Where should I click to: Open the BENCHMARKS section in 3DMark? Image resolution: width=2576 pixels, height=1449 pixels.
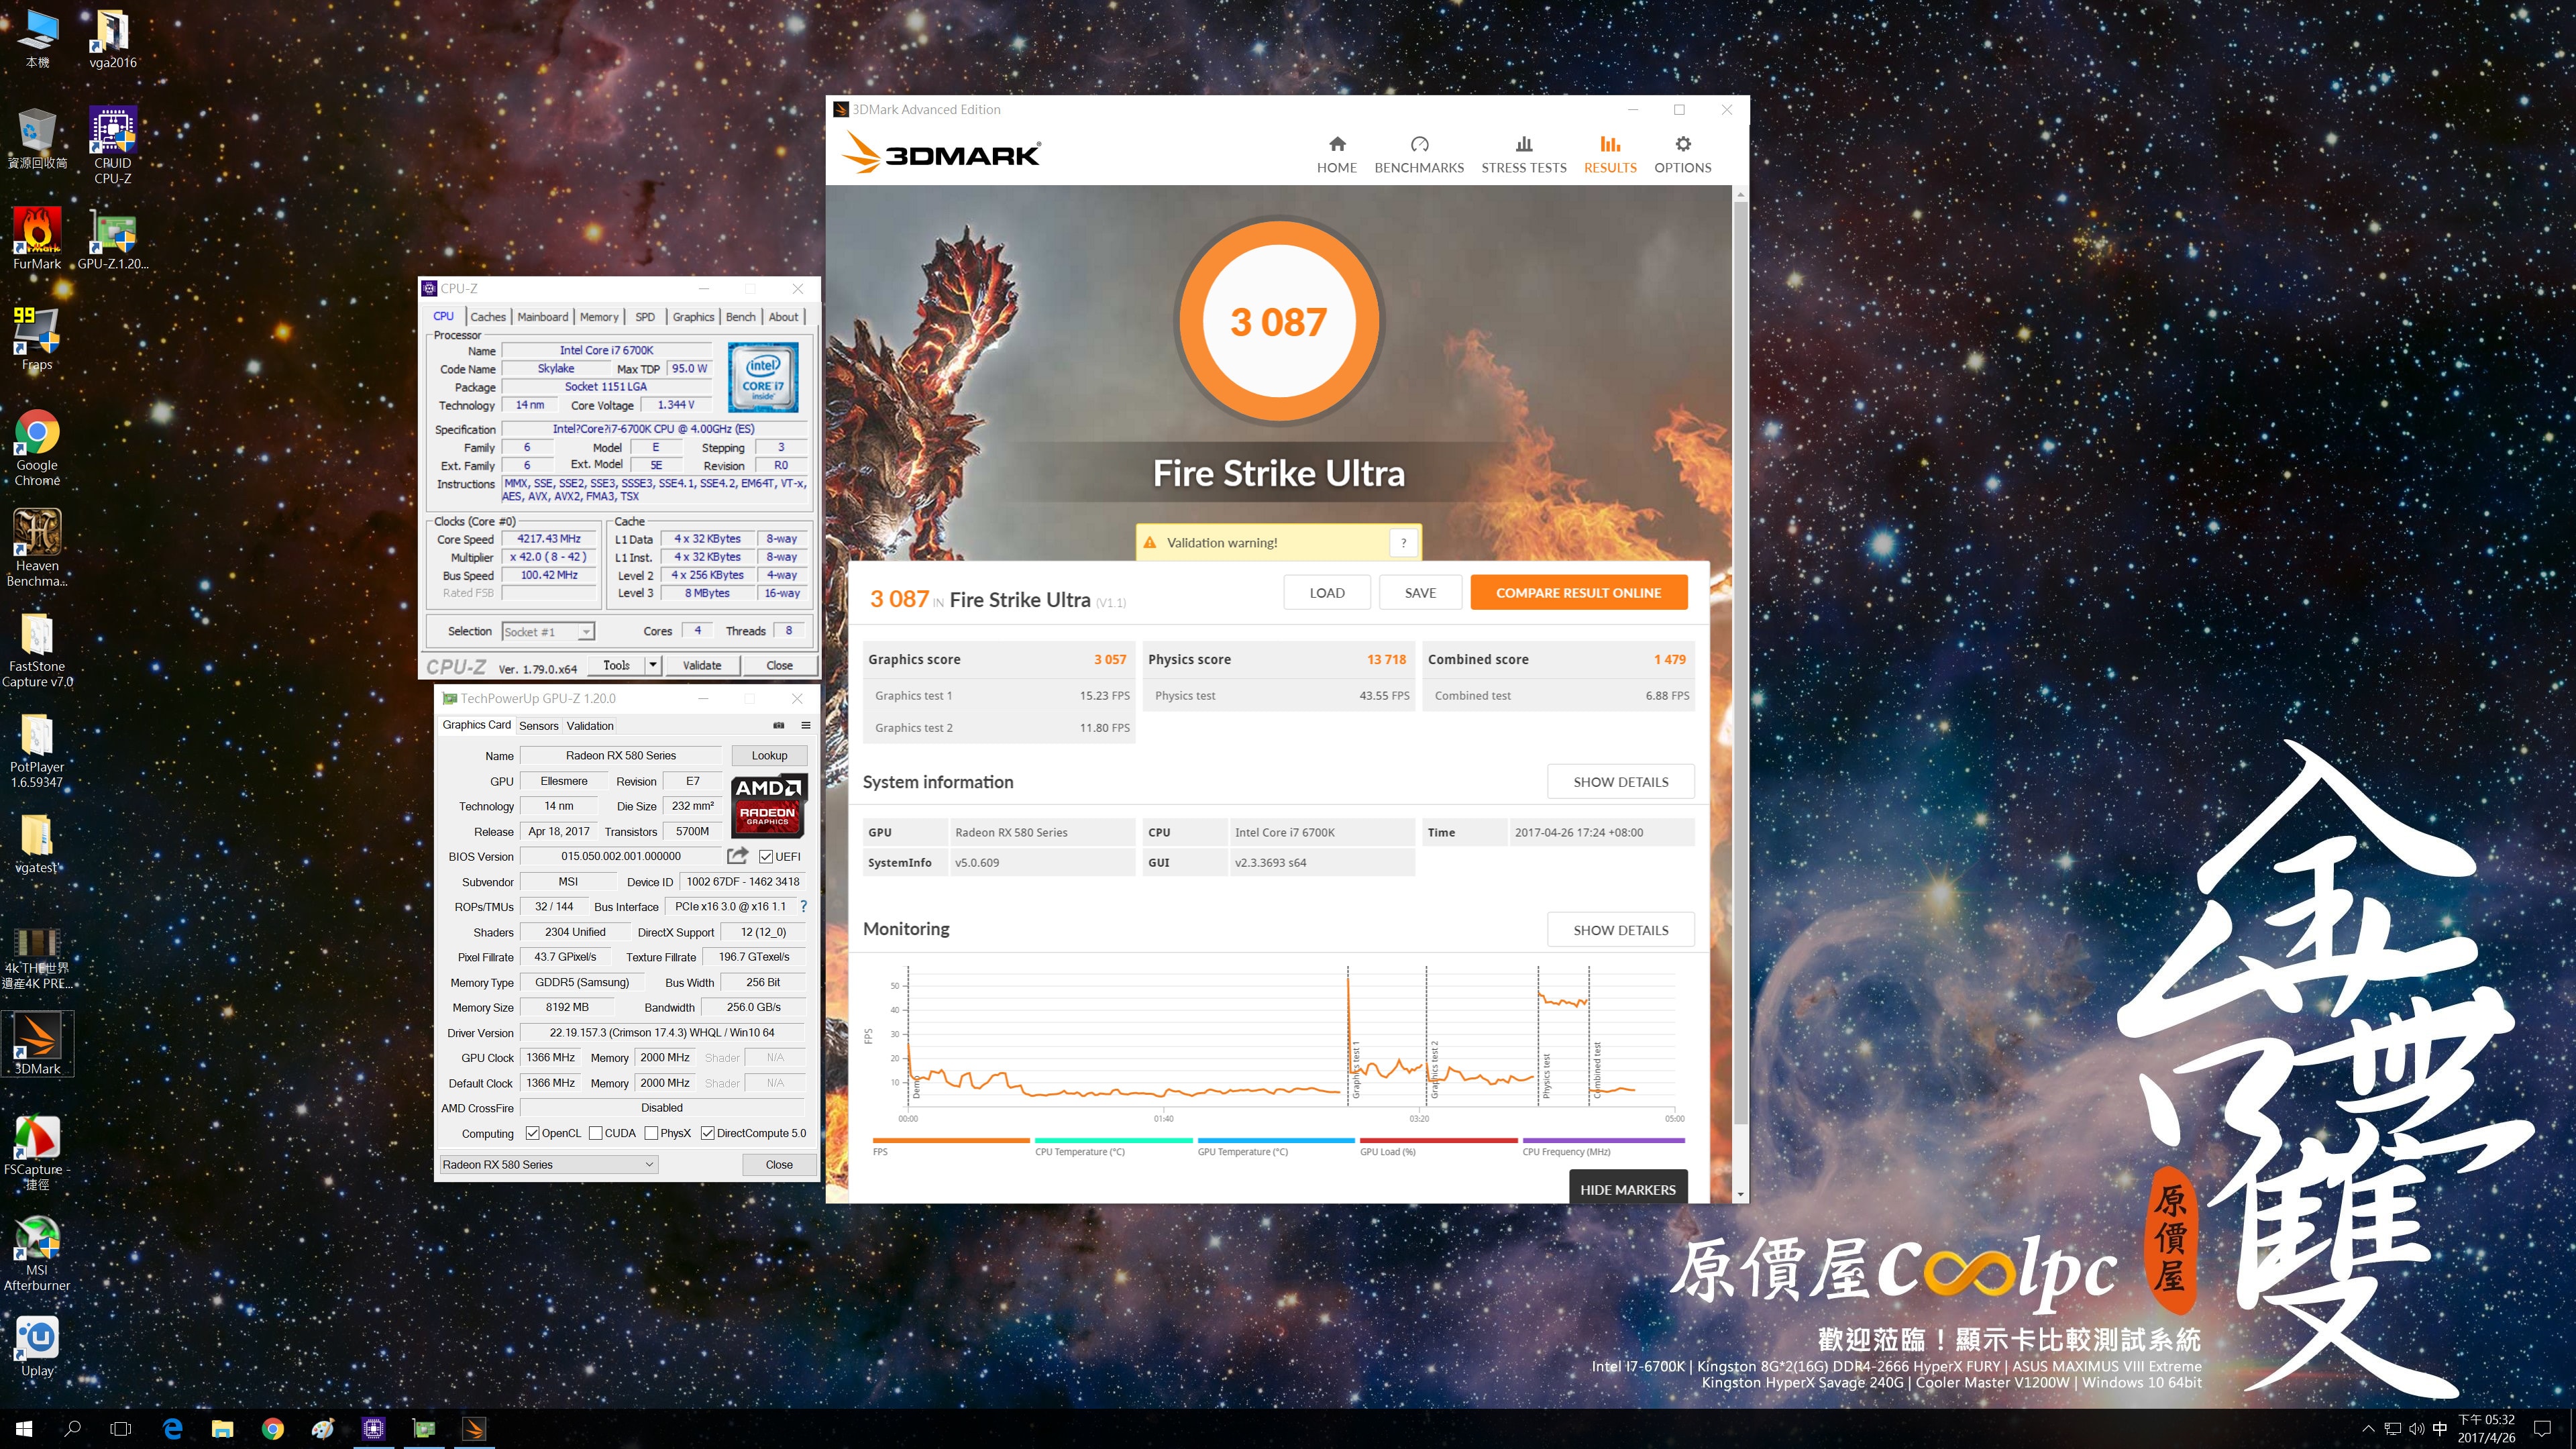pos(1418,155)
